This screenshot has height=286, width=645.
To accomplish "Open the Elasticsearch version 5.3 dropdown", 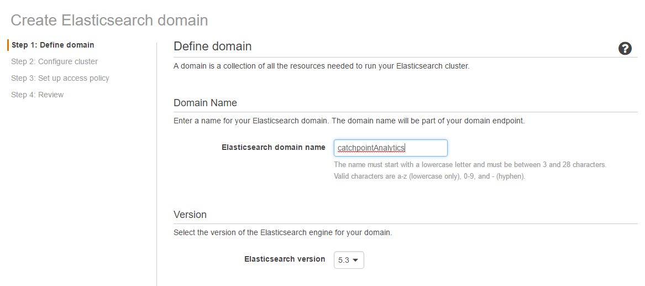I will [349, 260].
